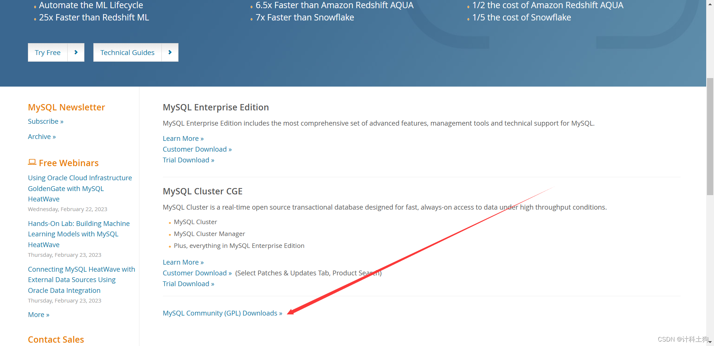This screenshot has width=714, height=346.
Task: Open the newsletter Archive link
Action: (x=42, y=137)
